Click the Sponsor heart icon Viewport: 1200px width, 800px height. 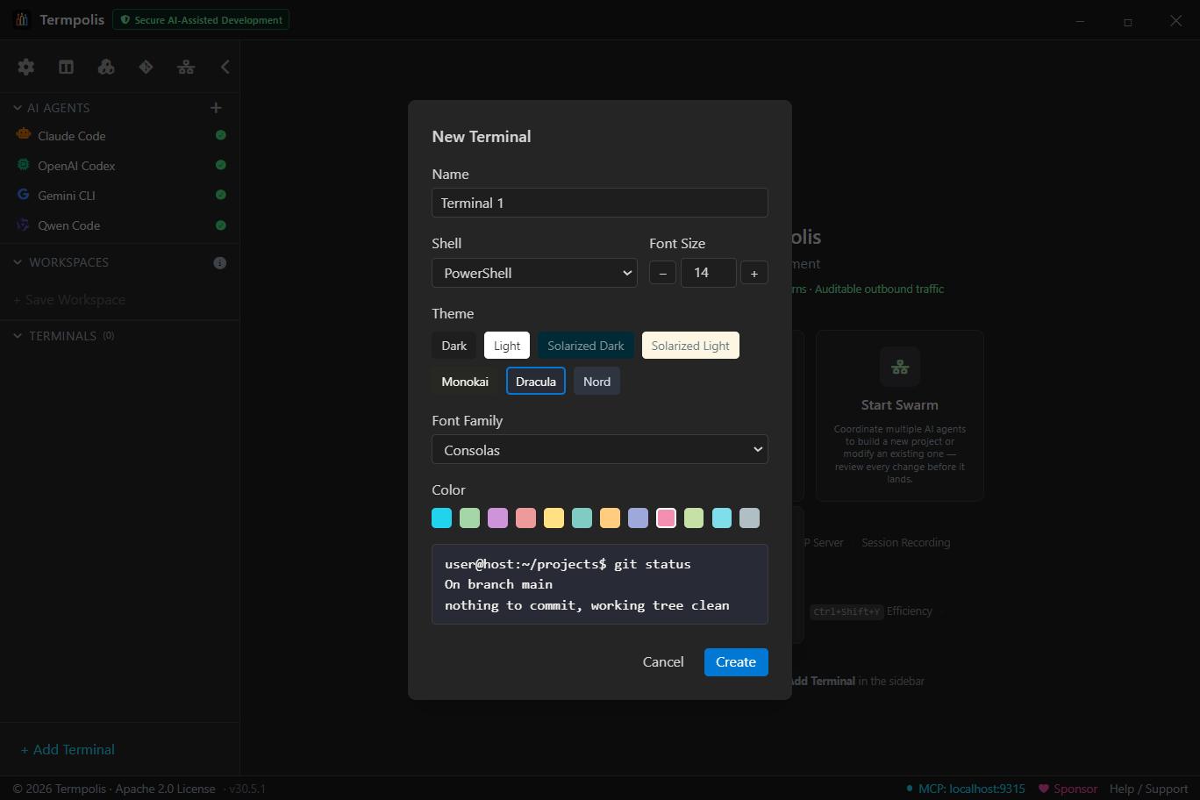point(1044,789)
